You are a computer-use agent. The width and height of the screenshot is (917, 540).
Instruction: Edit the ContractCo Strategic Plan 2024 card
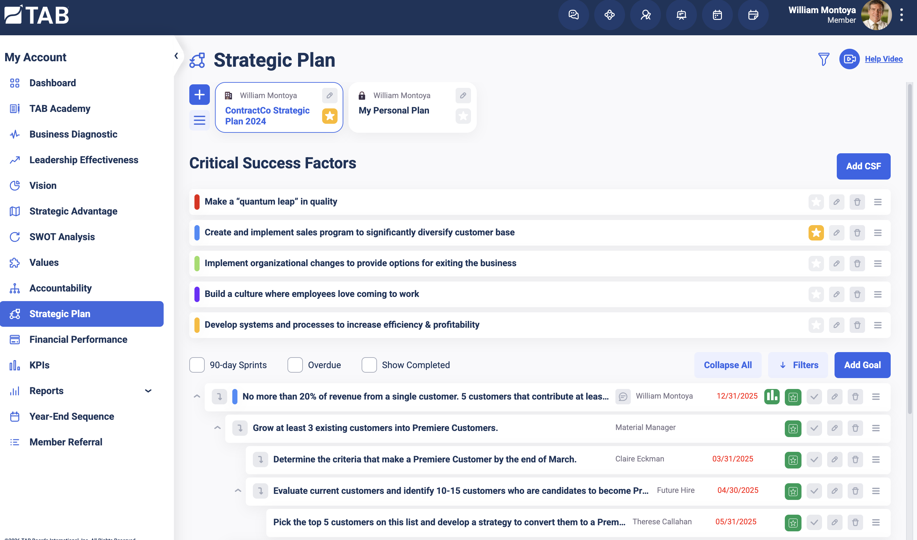tap(330, 95)
